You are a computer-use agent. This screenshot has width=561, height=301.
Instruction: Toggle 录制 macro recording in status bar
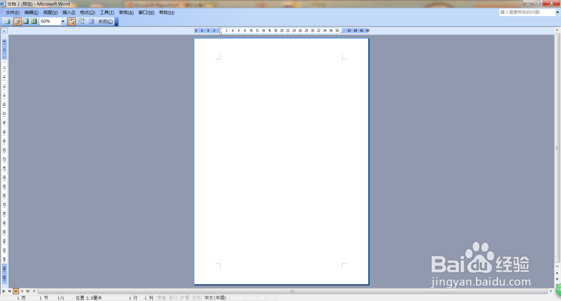[x=162, y=298]
